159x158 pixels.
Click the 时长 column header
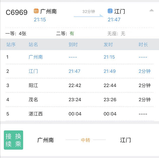pyautogui.click(x=143, y=45)
